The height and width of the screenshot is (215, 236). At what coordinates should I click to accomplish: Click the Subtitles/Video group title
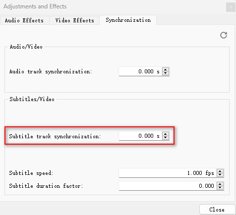[32, 99]
